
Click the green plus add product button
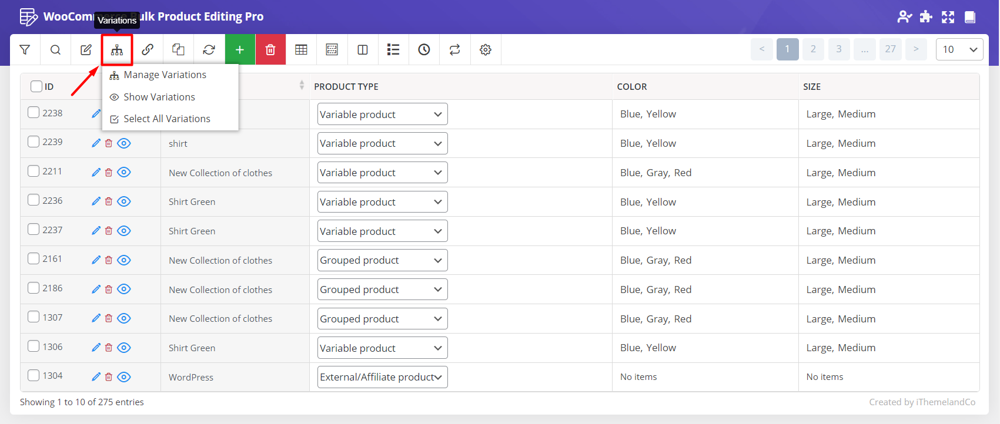(x=240, y=50)
